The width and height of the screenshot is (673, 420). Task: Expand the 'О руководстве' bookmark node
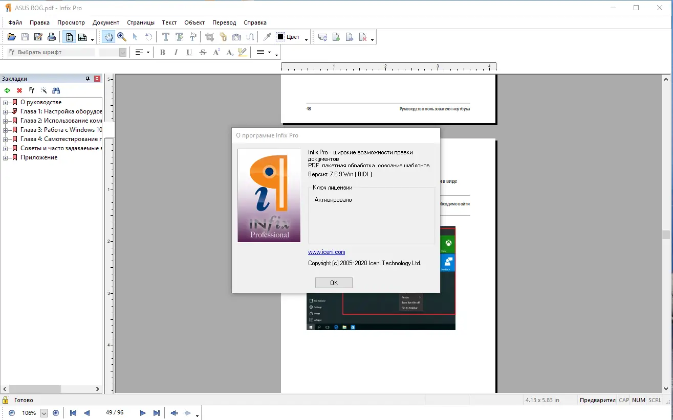pyautogui.click(x=6, y=103)
